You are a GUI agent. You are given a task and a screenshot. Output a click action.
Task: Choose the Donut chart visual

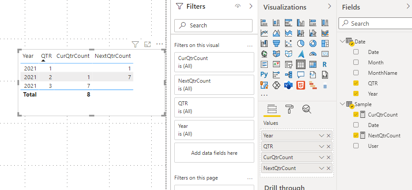tap(312, 43)
